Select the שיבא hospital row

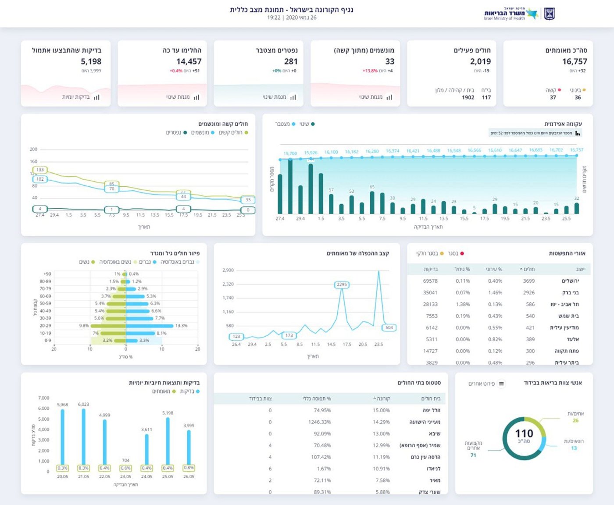tap(330, 434)
